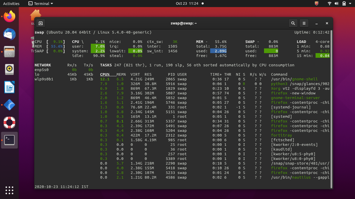Image resolution: width=355 pixels, height=199 pixels.
Task: Open the Help lifebuoy icon
Action: [9, 122]
